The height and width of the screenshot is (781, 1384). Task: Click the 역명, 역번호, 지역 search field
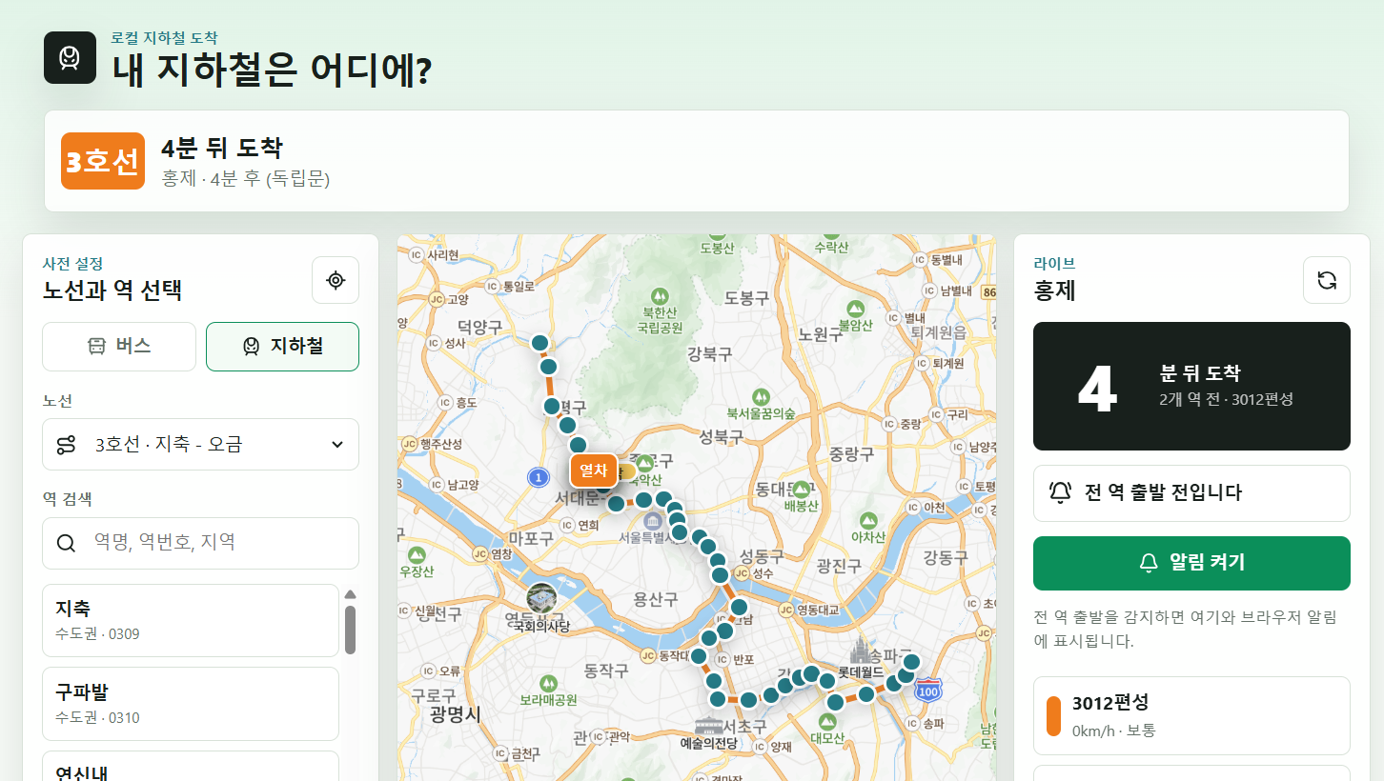[x=200, y=543]
